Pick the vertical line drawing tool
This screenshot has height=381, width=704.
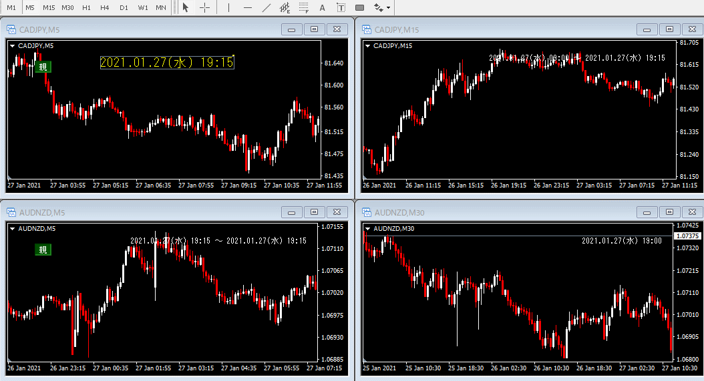pyautogui.click(x=228, y=7)
